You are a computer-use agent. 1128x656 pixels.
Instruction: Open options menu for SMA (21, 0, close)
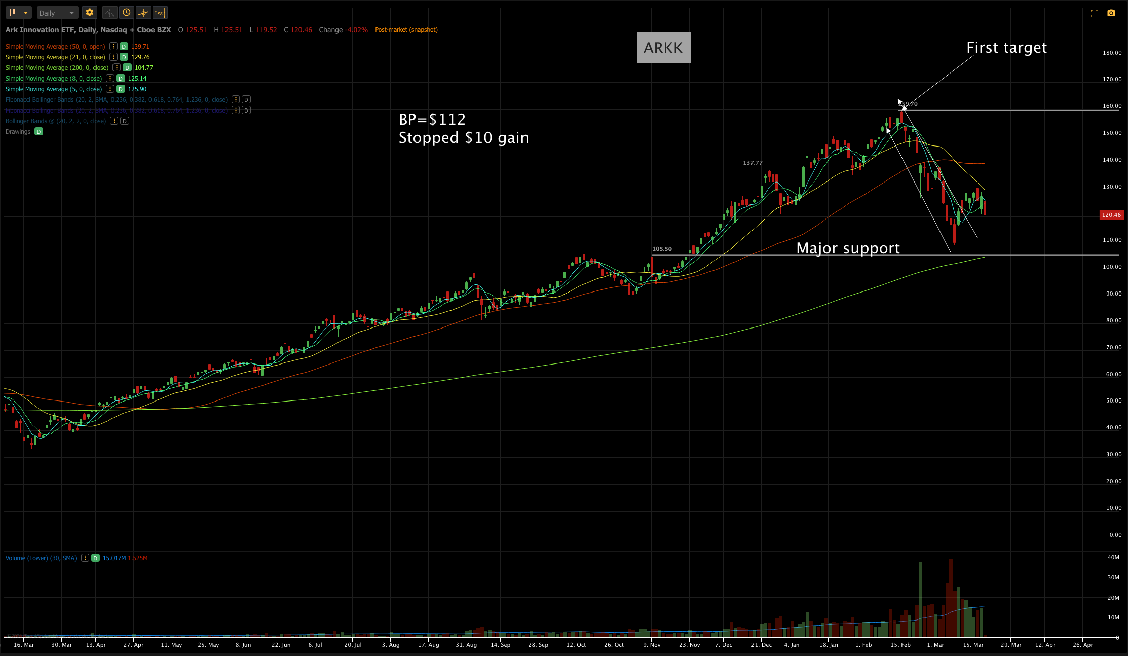[x=114, y=57]
